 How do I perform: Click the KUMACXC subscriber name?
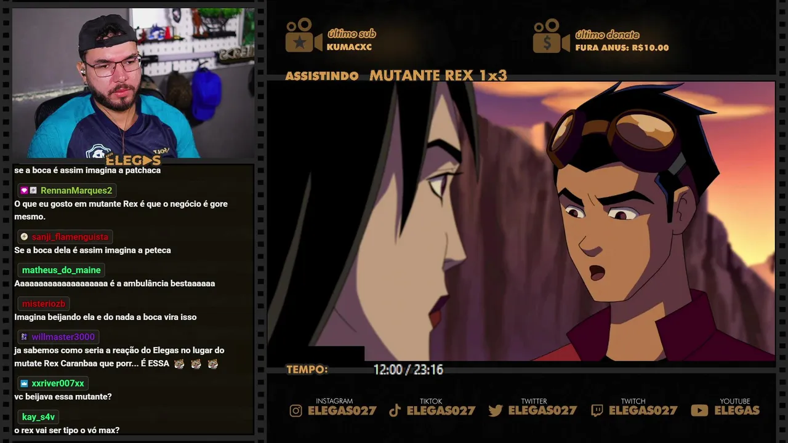click(349, 47)
